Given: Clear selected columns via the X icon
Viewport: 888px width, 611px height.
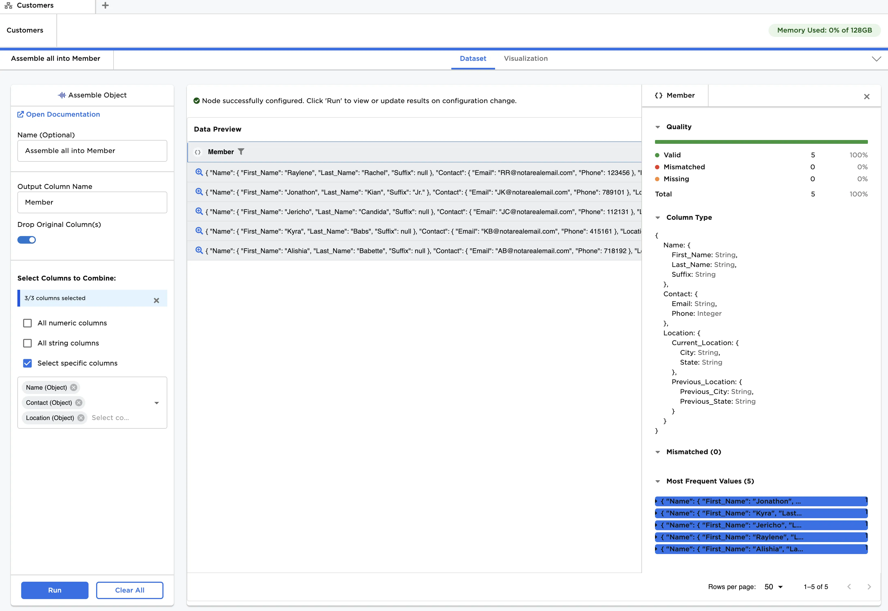Looking at the screenshot, I should point(156,301).
